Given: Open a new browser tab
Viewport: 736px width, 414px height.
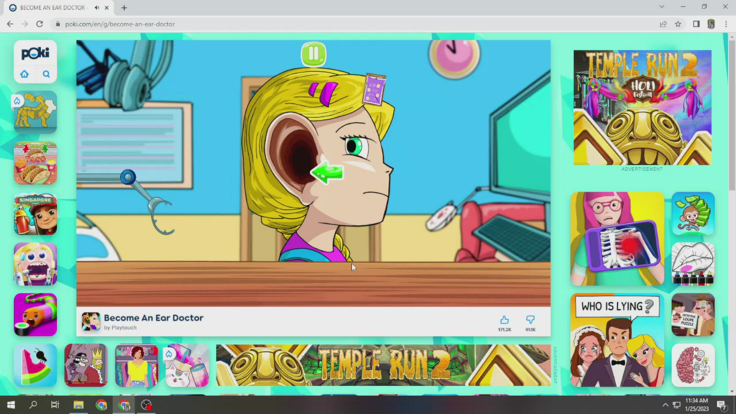Looking at the screenshot, I should [x=124, y=8].
